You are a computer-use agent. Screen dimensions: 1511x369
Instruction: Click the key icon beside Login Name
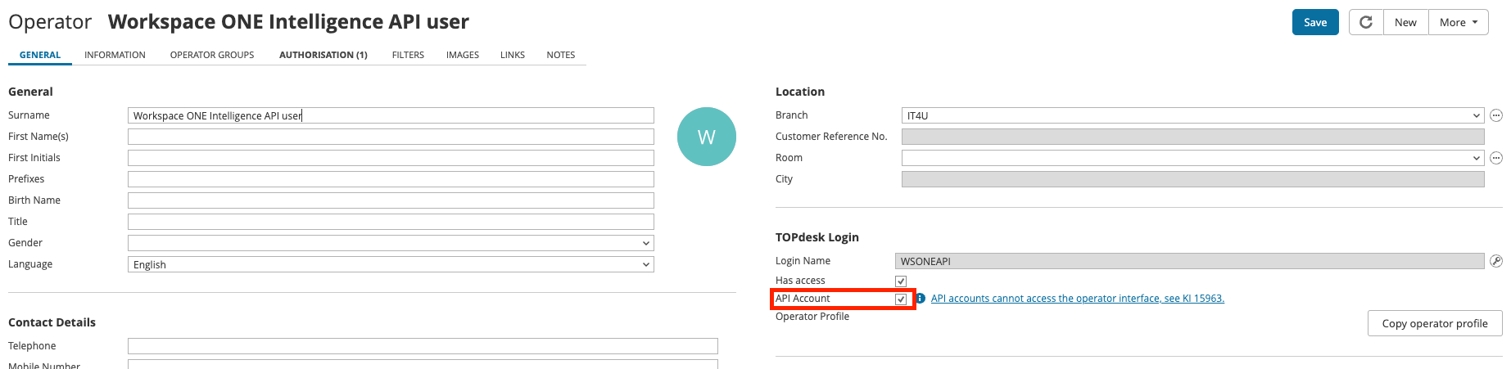[1495, 261]
